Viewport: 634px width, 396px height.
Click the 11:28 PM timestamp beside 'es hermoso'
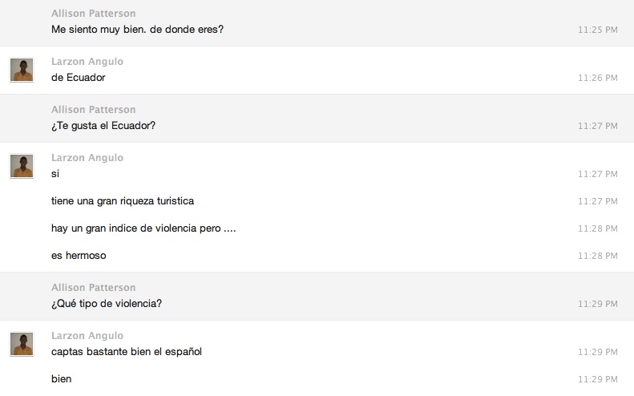[597, 256]
